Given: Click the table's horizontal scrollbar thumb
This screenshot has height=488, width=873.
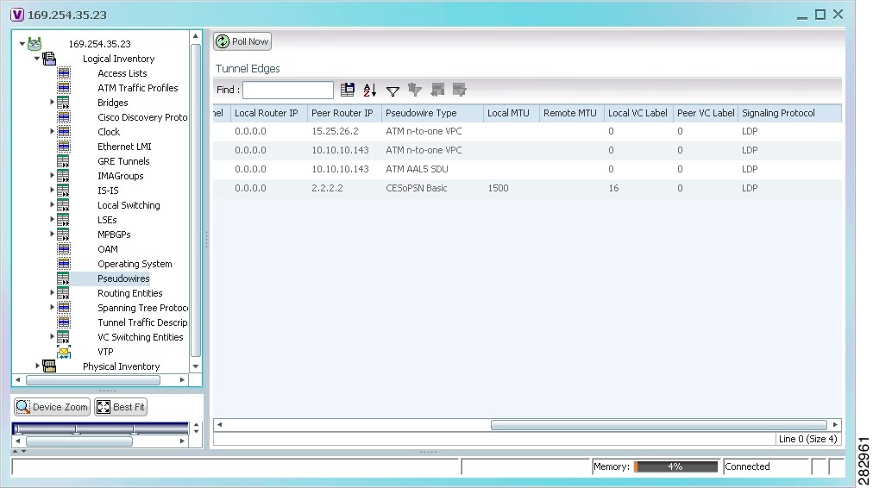Looking at the screenshot, I should 659,424.
